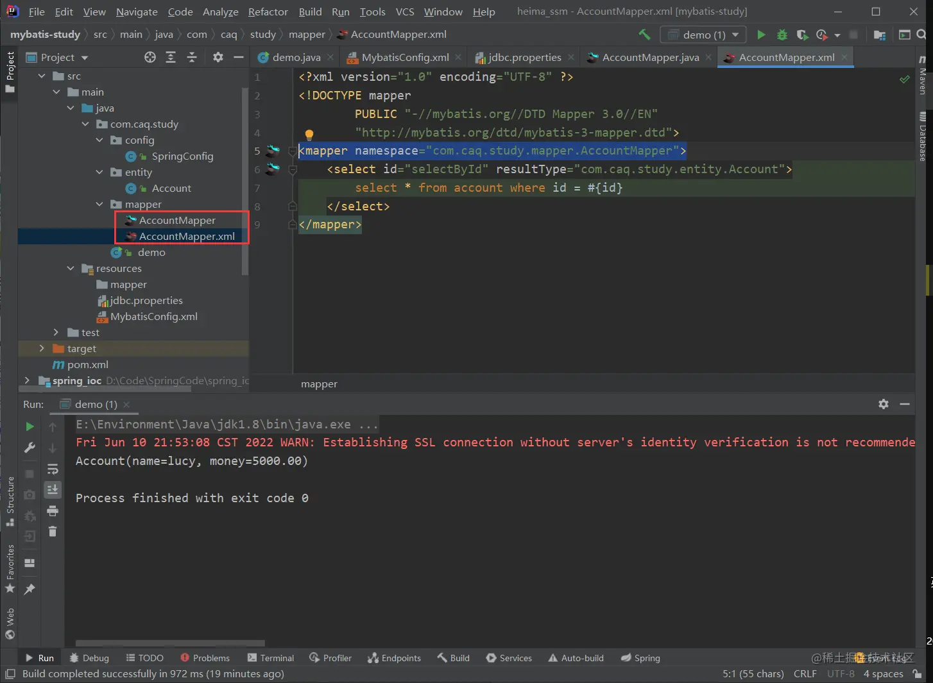The width and height of the screenshot is (933, 683).
Task: Click the lightbulb intention icon in editor
Action: click(x=309, y=134)
